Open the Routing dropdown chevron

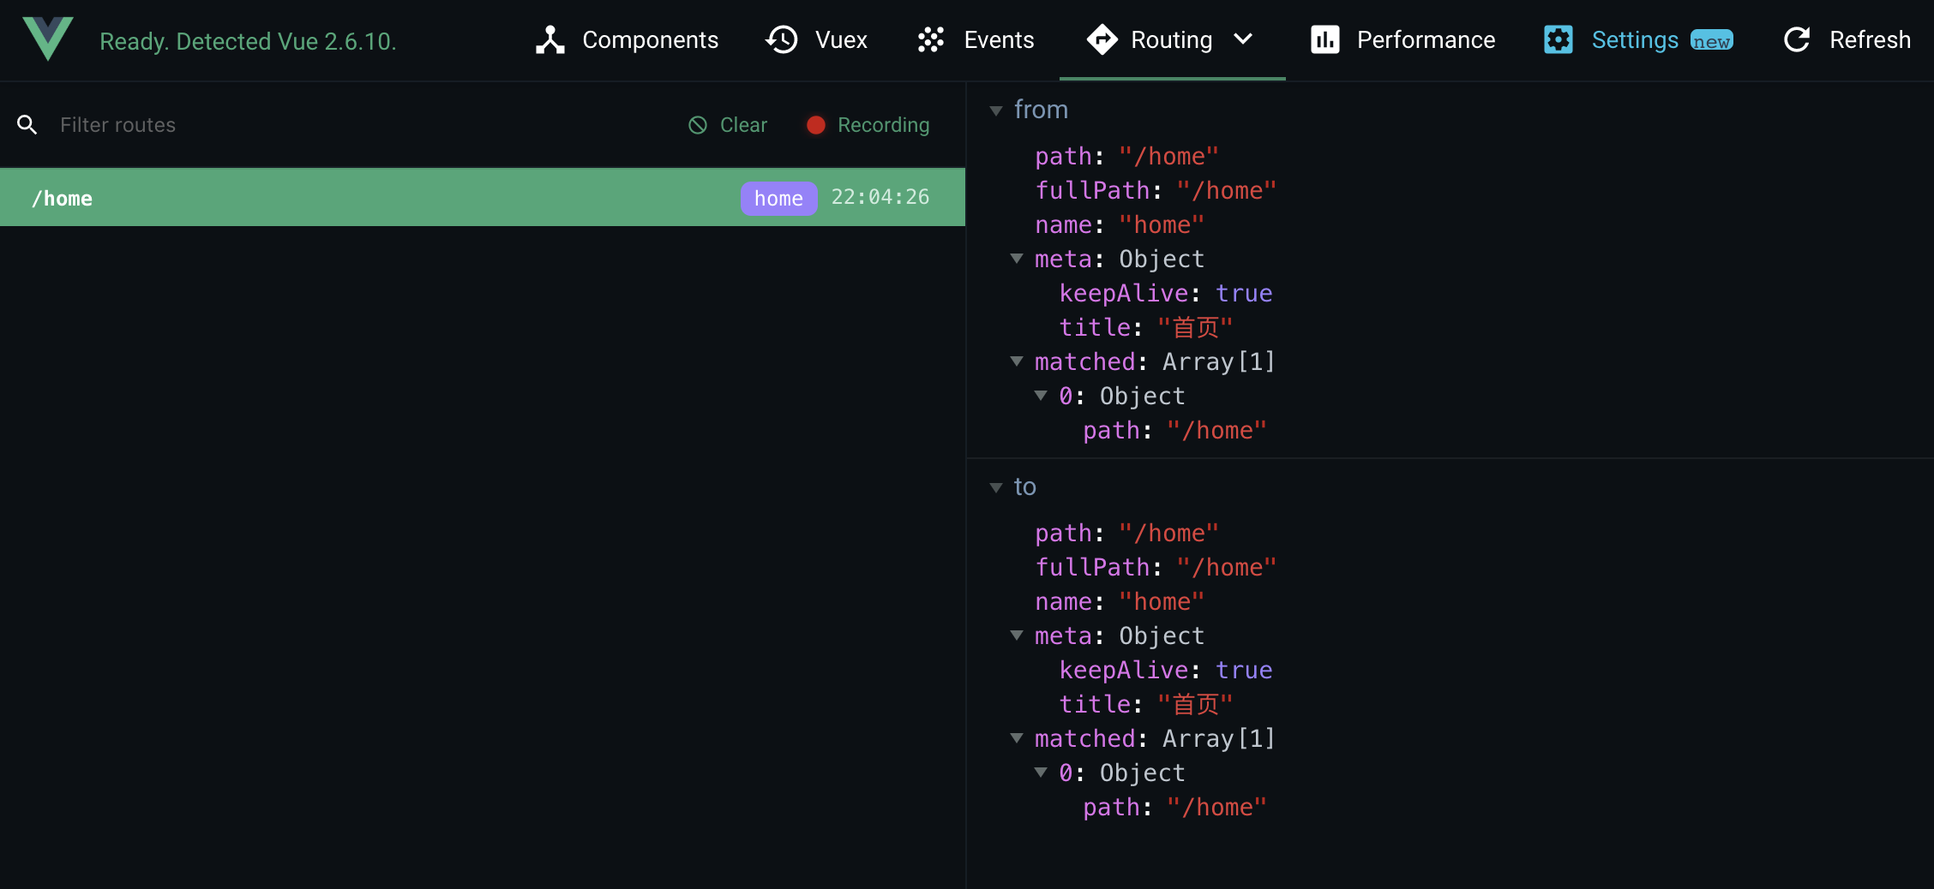click(1243, 39)
